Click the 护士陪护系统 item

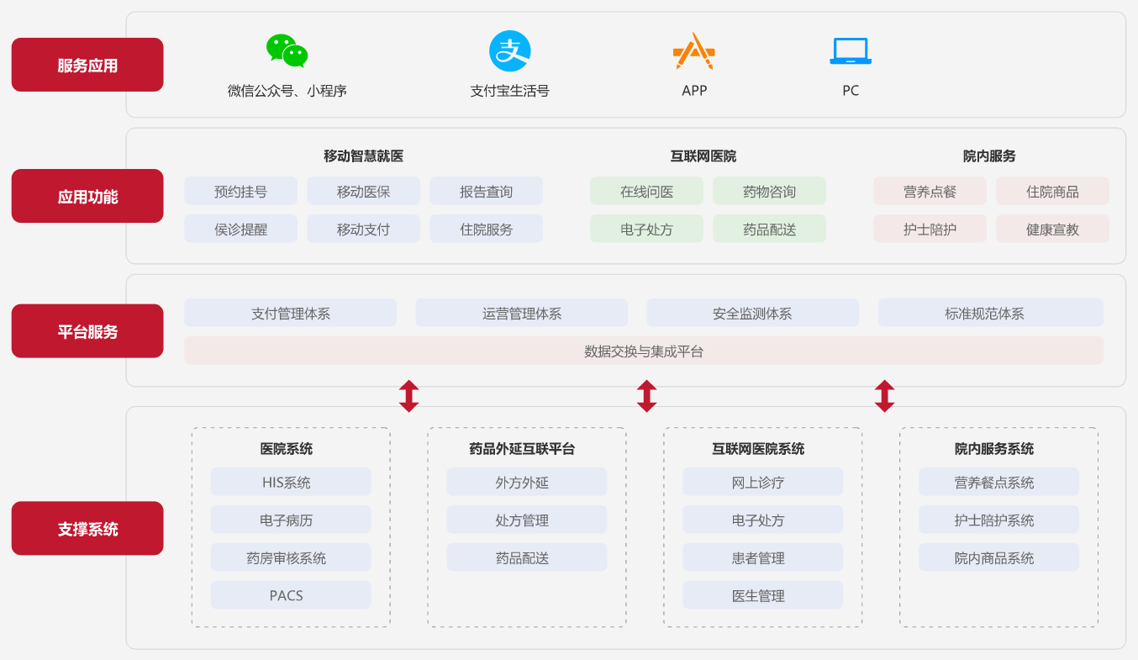998,520
